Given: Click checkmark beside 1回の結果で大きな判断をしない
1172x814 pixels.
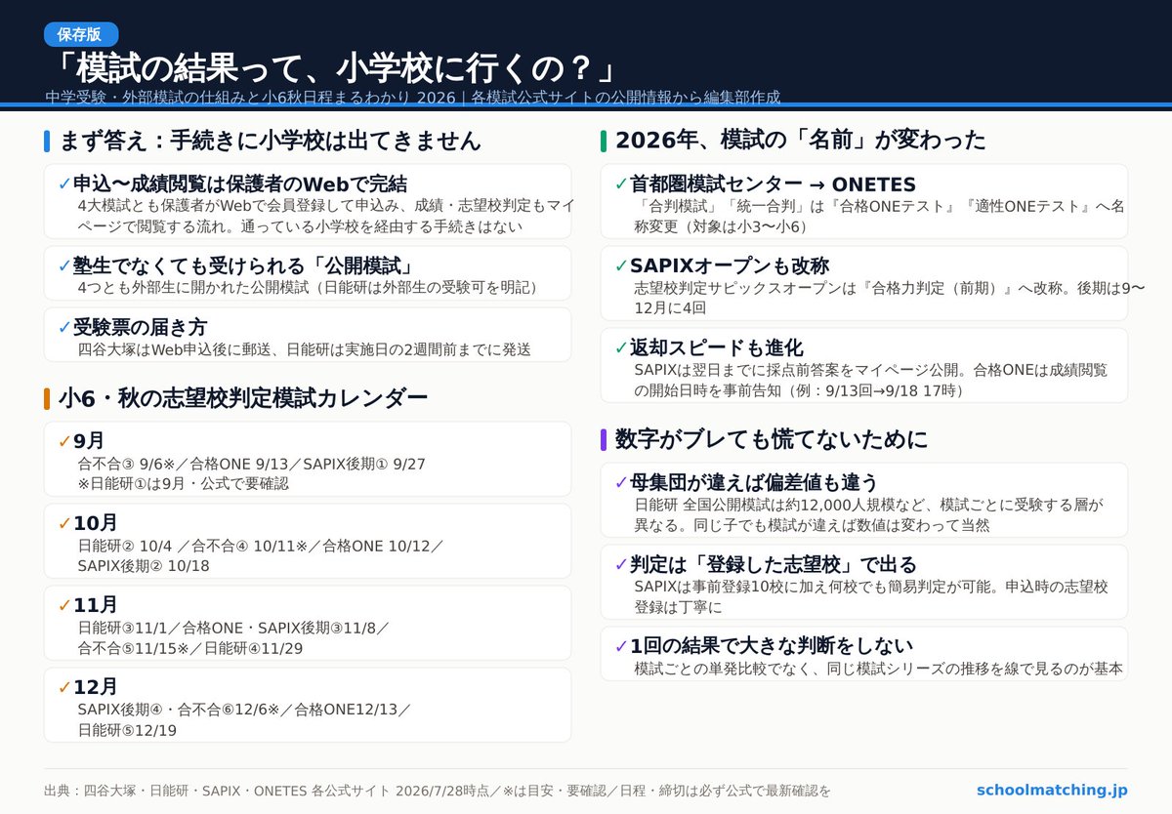Looking at the screenshot, I should [621, 646].
